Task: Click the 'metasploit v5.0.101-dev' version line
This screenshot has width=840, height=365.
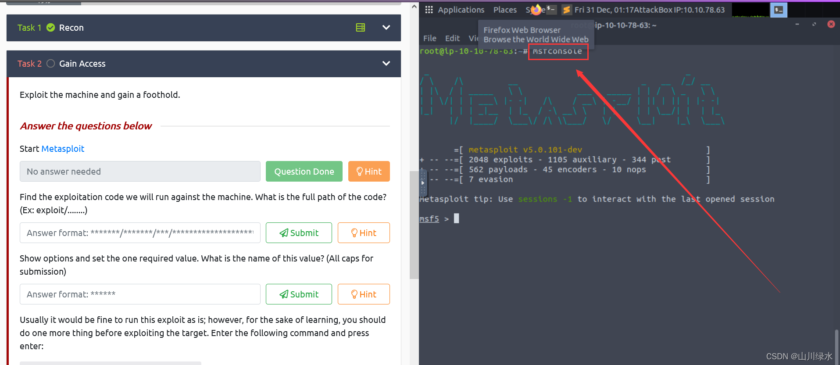Action: pos(525,150)
